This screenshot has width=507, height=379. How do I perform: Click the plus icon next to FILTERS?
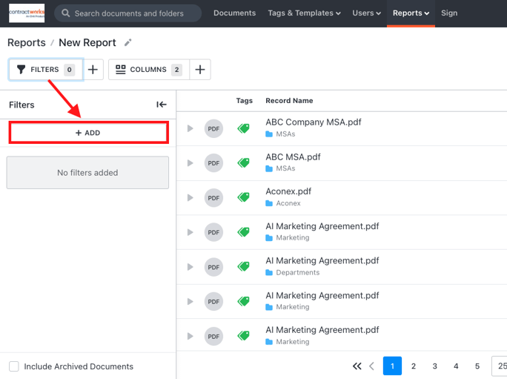pyautogui.click(x=93, y=69)
